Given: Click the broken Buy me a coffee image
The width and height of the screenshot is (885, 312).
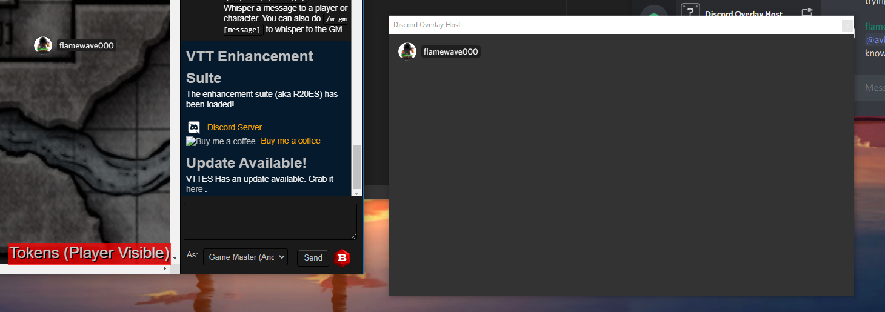Looking at the screenshot, I should (x=221, y=141).
